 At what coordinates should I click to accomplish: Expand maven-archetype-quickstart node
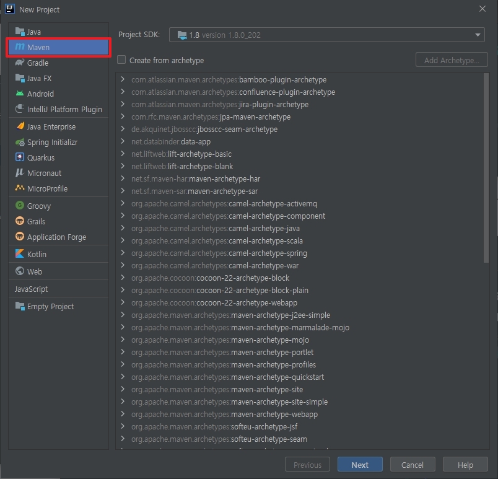pyautogui.click(x=123, y=376)
